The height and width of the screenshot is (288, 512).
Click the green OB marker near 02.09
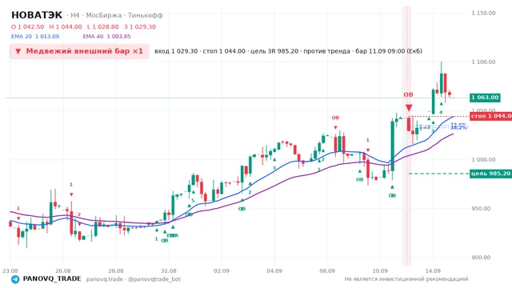coord(242,209)
